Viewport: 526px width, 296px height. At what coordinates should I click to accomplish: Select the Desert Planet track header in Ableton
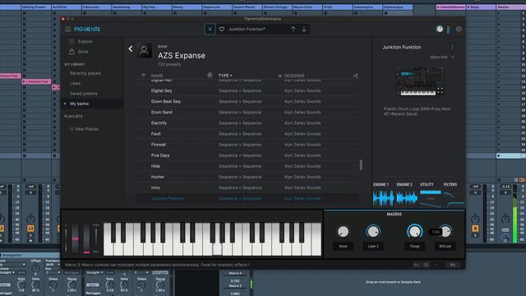(247, 7)
